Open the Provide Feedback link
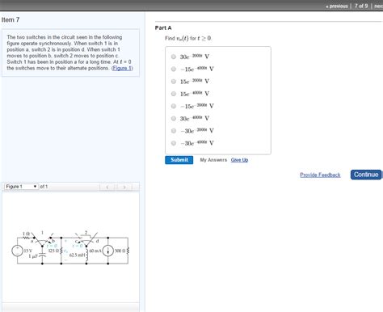 pyautogui.click(x=320, y=175)
